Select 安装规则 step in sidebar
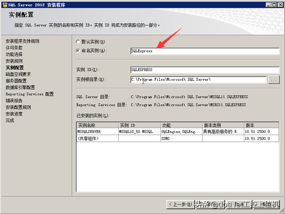The height and width of the screenshot is (214, 285). point(14,61)
